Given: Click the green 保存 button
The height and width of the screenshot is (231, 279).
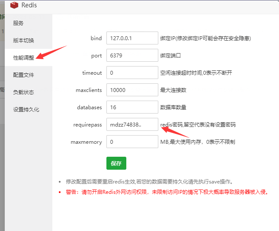Looking at the screenshot, I should point(116,163).
